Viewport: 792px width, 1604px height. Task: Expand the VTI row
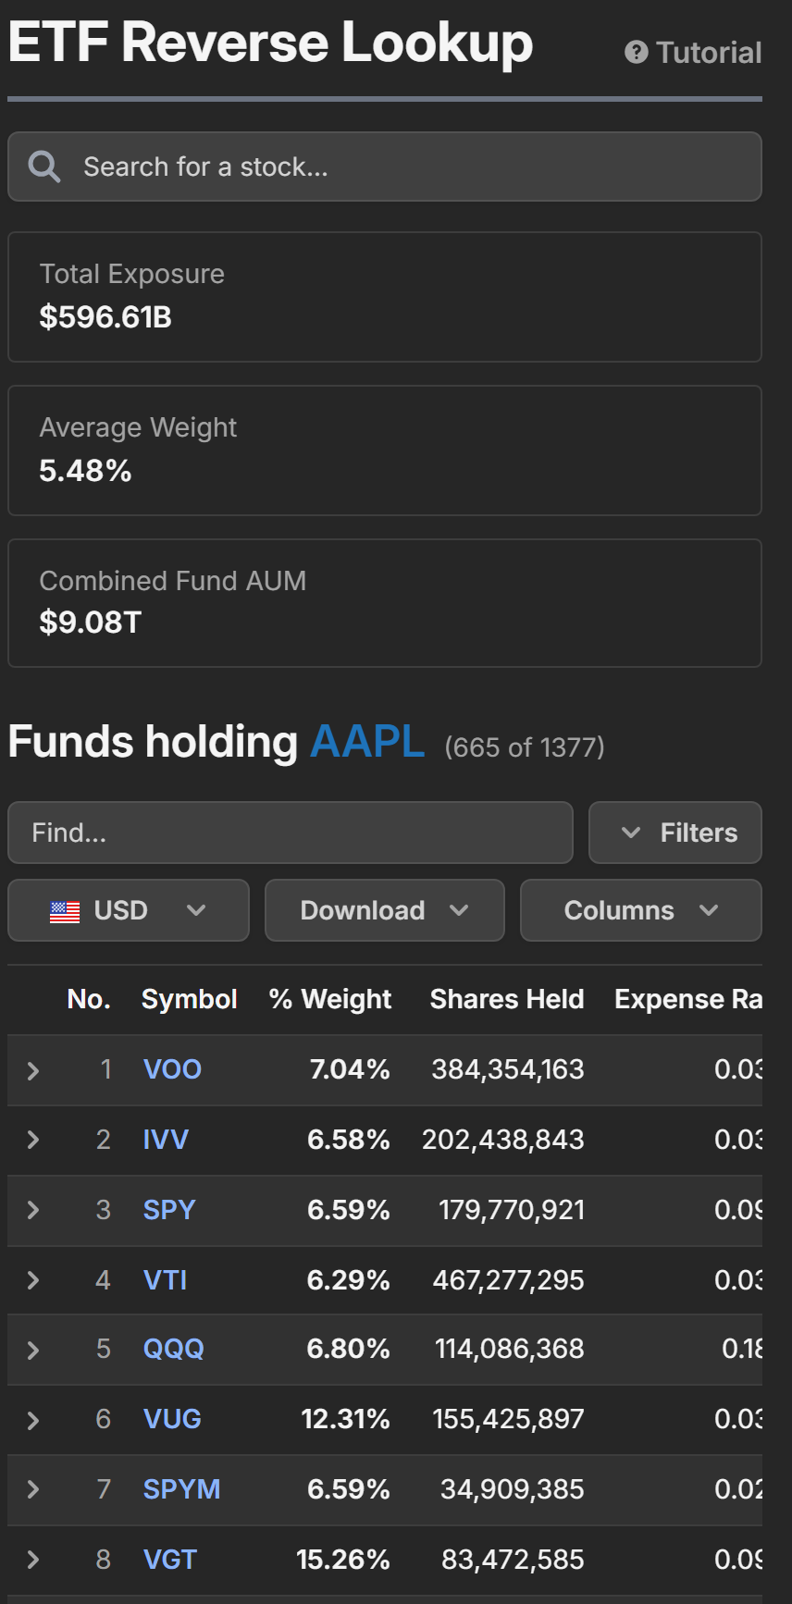(x=33, y=1280)
